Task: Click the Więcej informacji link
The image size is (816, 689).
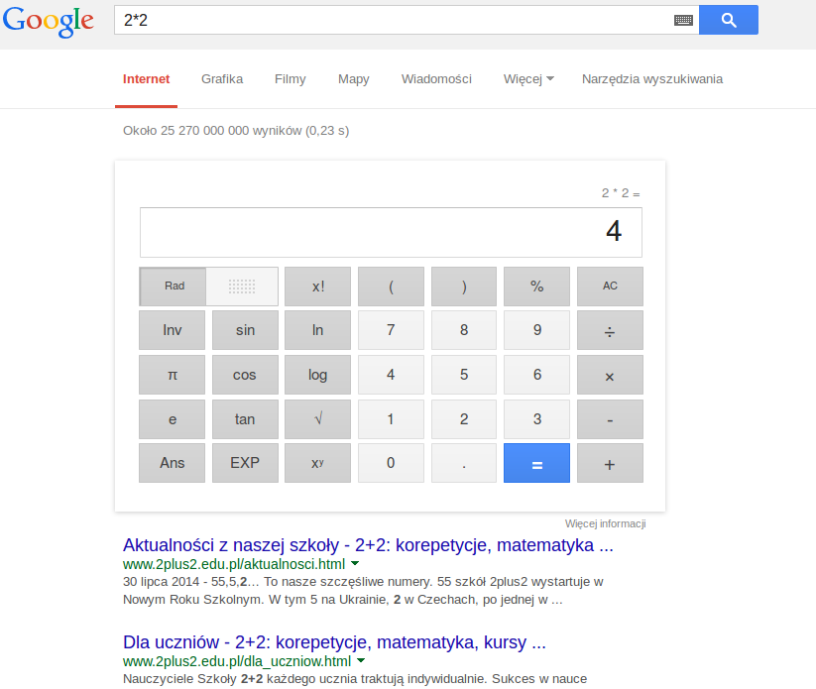Action: pyautogui.click(x=605, y=523)
